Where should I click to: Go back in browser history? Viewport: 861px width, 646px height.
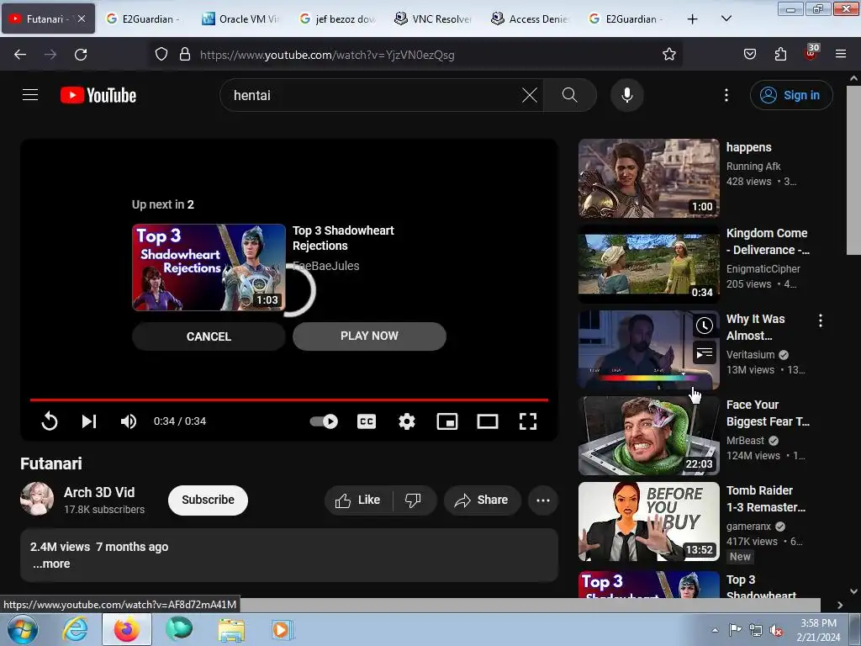20,55
